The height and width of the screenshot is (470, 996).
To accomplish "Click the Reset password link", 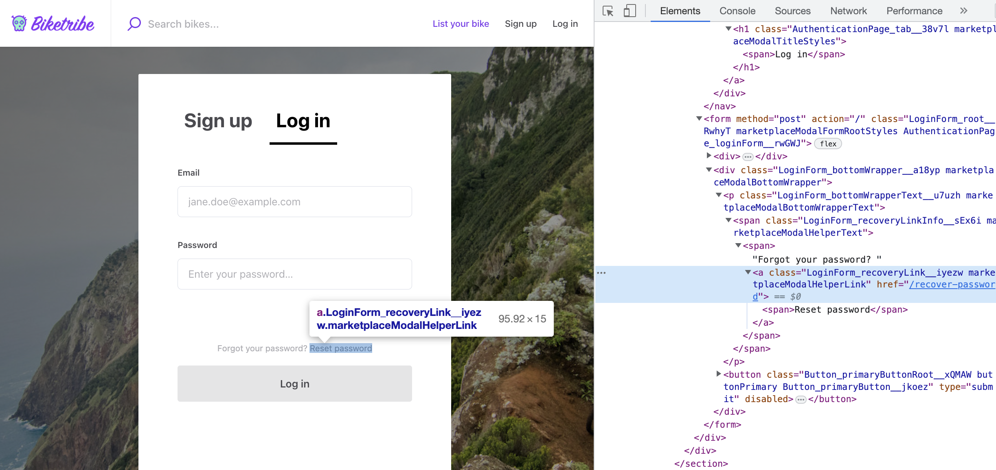I will coord(340,348).
